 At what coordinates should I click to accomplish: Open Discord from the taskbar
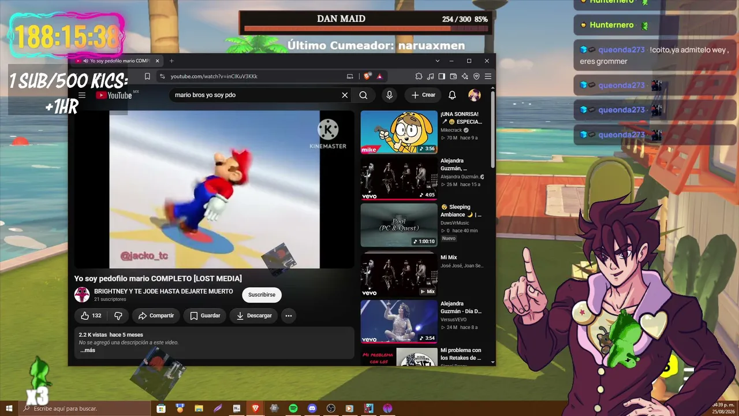312,408
